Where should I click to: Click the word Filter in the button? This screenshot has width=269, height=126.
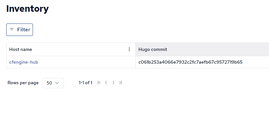tap(24, 30)
